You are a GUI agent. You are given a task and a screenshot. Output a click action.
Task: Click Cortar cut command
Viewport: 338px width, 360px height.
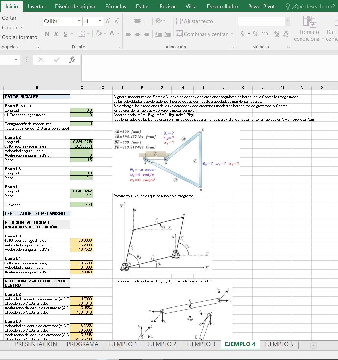click(x=9, y=18)
